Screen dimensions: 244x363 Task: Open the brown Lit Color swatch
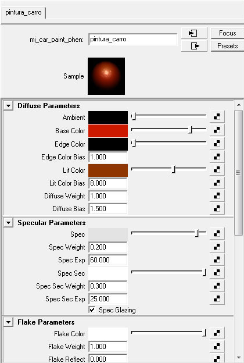point(108,170)
